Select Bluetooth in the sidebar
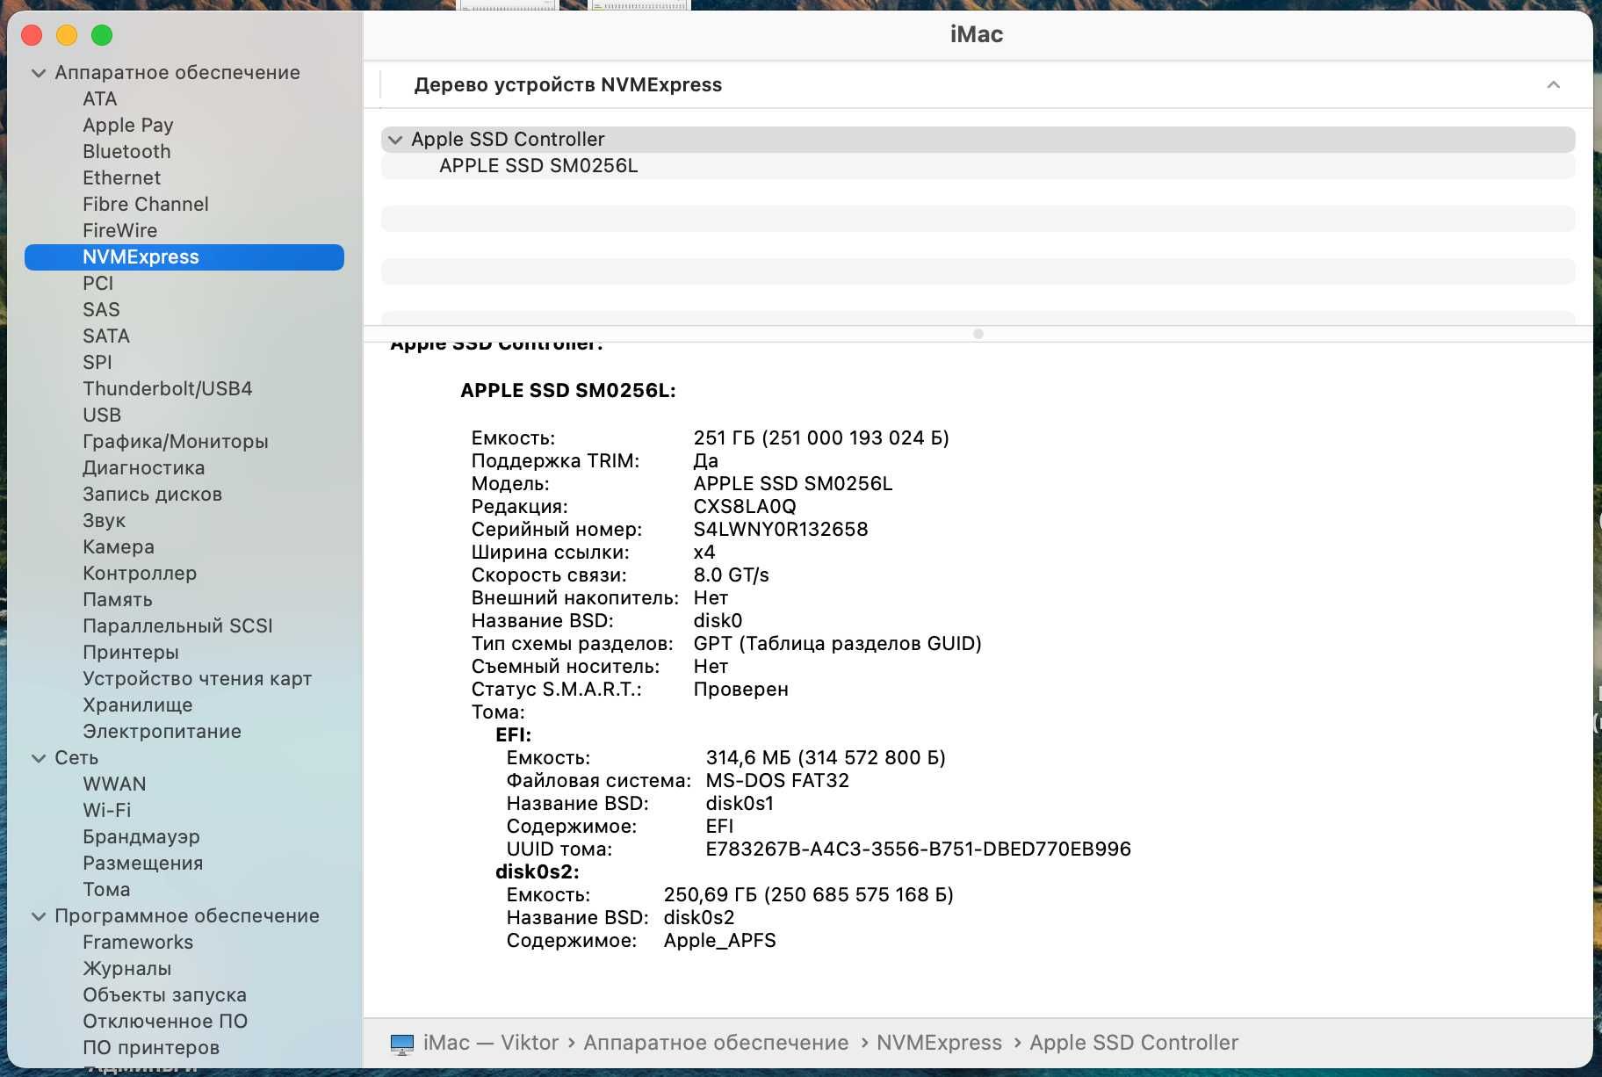The image size is (1602, 1077). (x=126, y=152)
